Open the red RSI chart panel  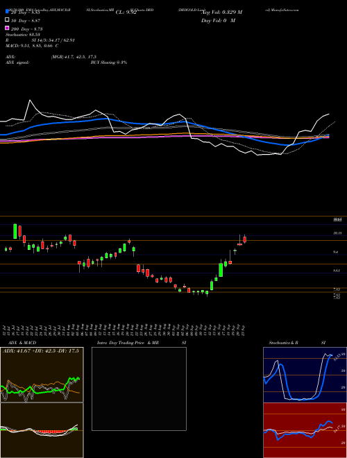pyautogui.click(x=305, y=430)
